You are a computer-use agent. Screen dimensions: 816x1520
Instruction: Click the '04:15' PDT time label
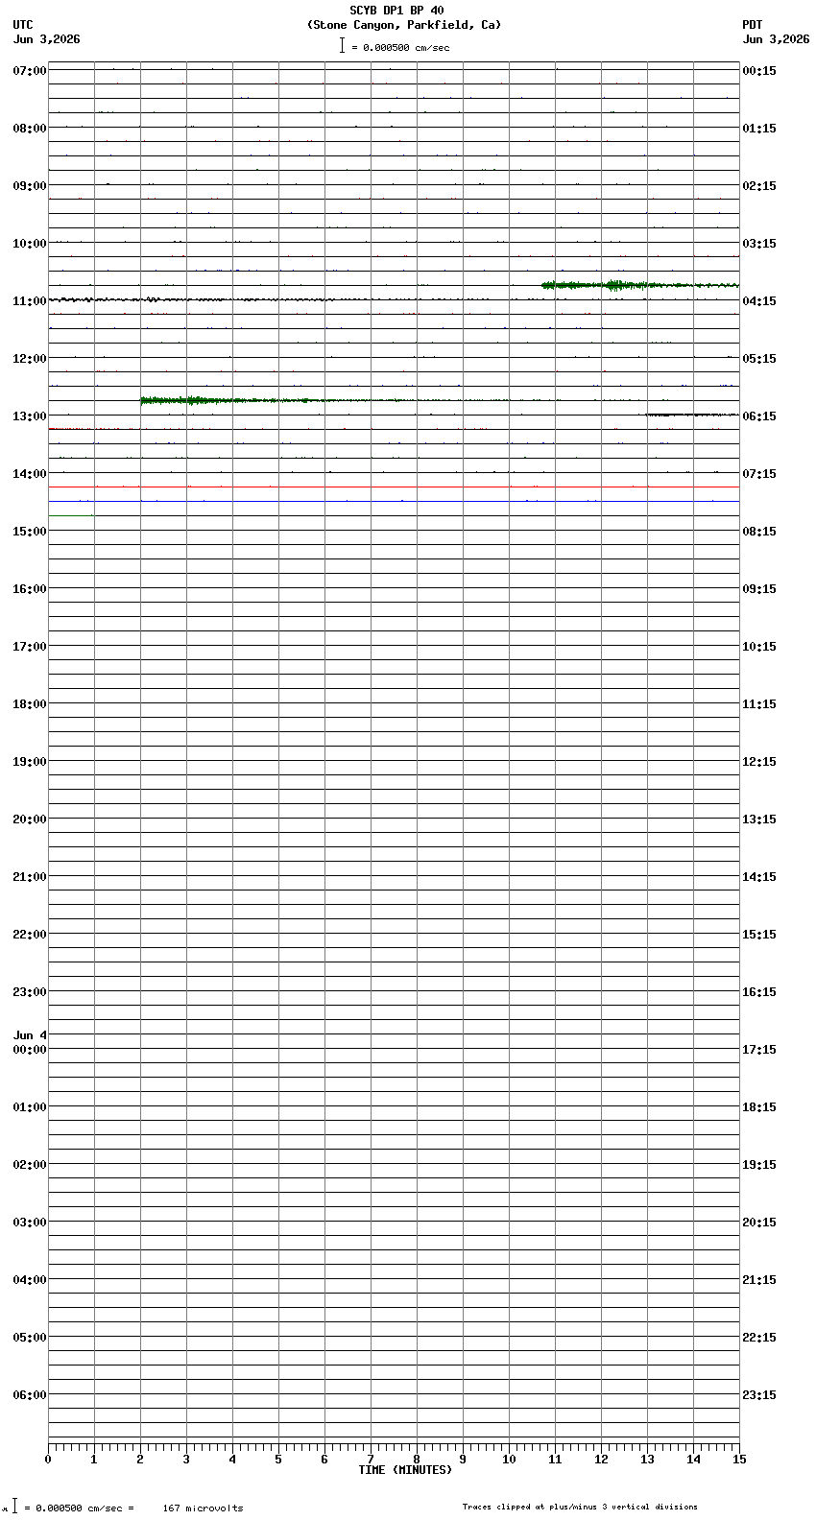(x=759, y=301)
